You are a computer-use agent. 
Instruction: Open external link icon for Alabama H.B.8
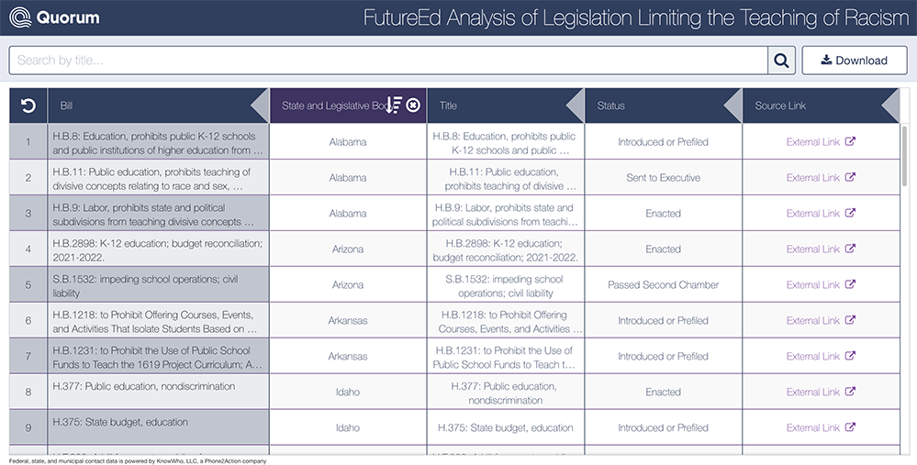click(x=850, y=141)
